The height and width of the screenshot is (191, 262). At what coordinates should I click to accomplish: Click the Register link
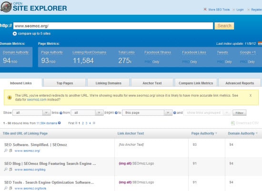point(256,10)
